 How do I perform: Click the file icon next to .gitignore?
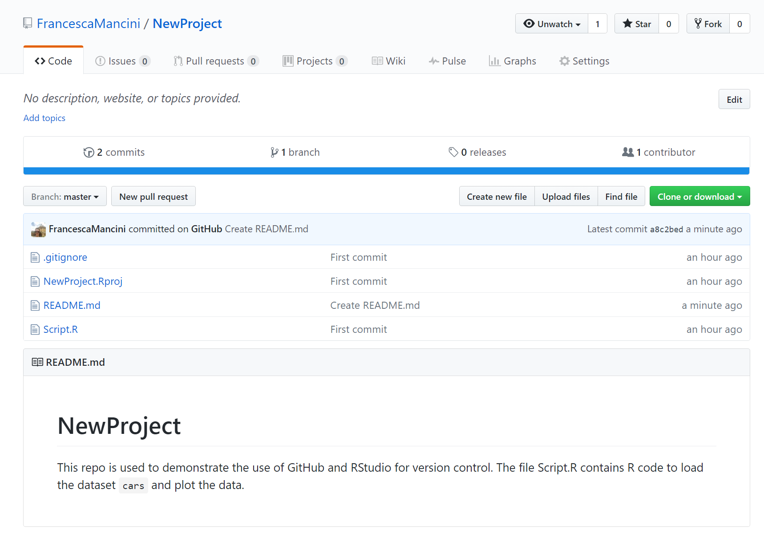coord(35,257)
